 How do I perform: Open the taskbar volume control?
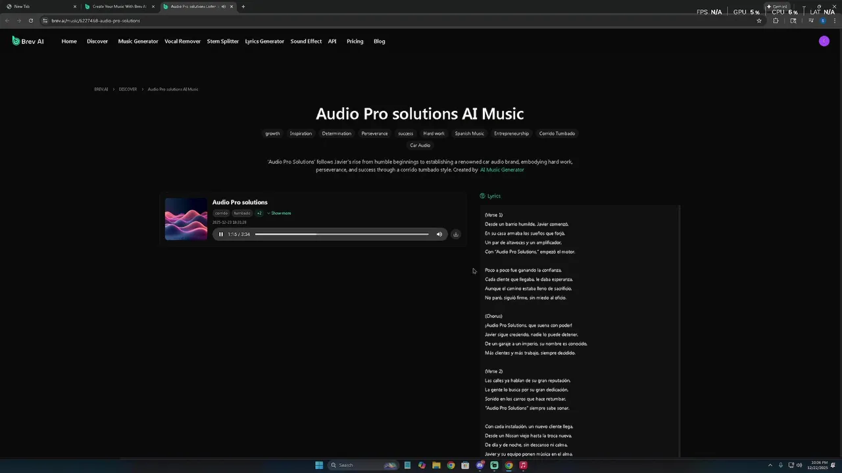pyautogui.click(x=799, y=465)
